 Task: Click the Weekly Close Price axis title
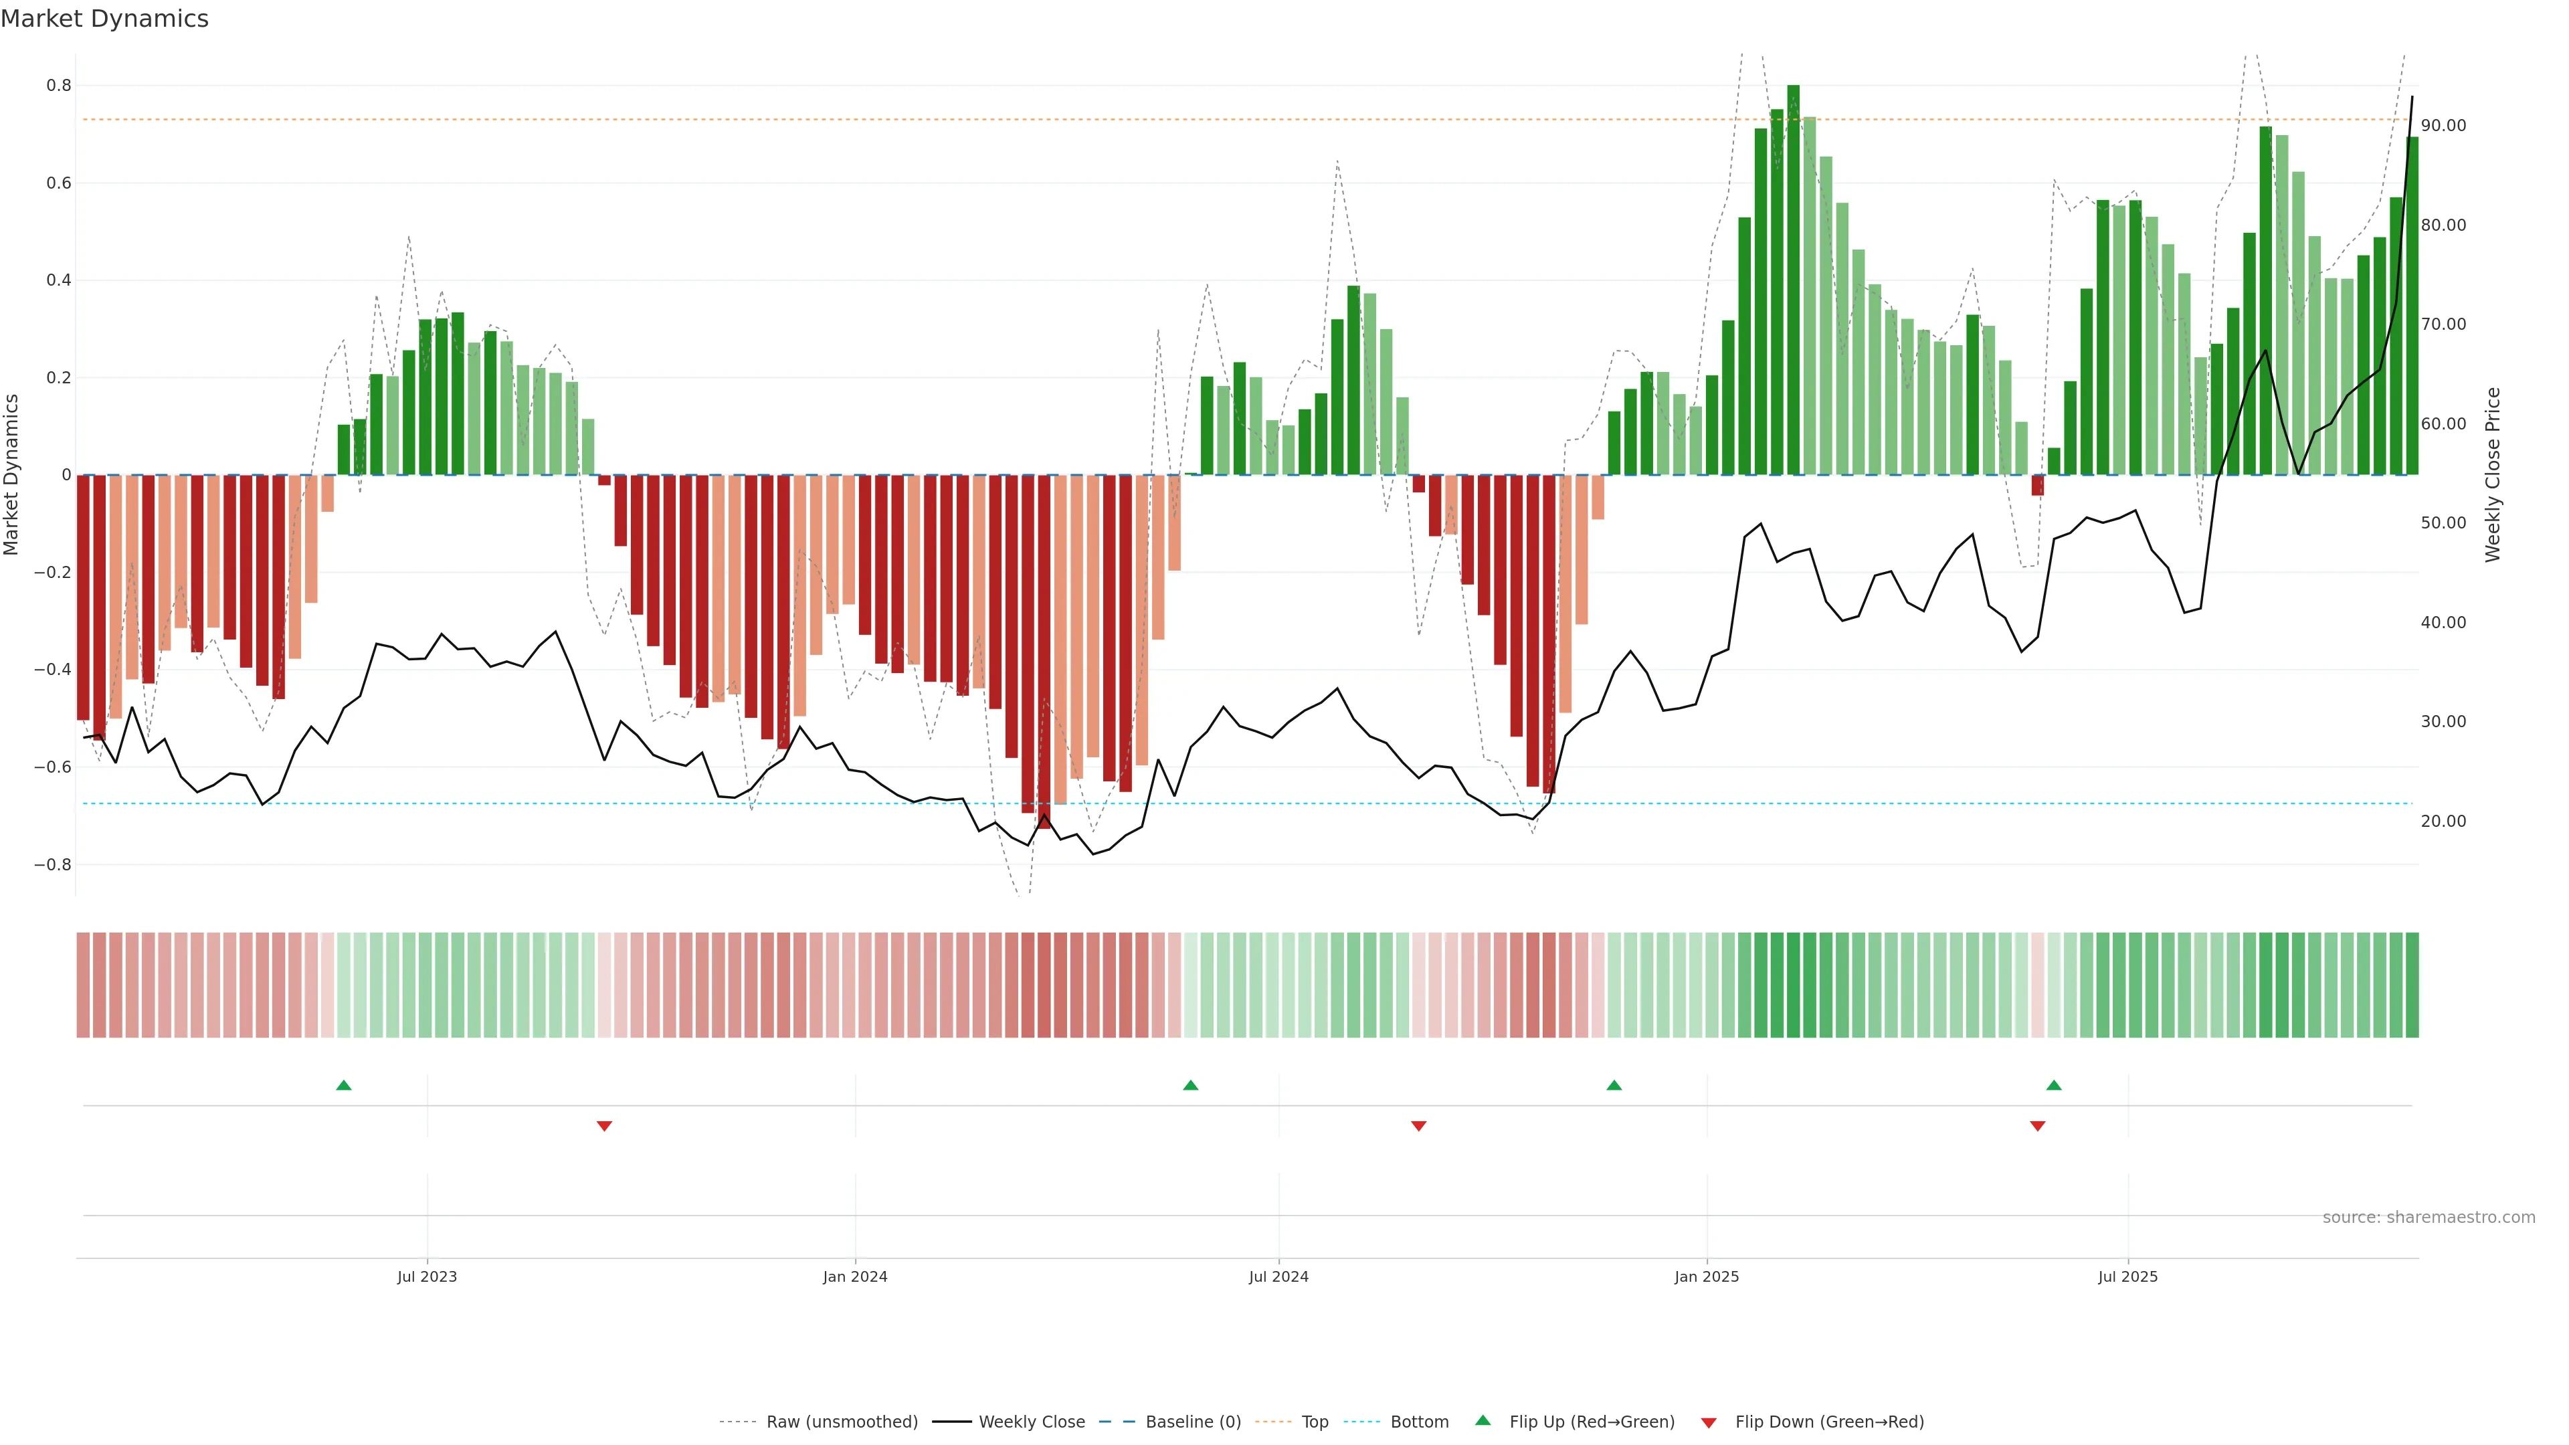(x=2492, y=475)
